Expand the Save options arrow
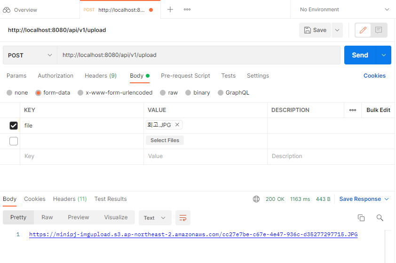396x263 pixels. click(x=337, y=30)
